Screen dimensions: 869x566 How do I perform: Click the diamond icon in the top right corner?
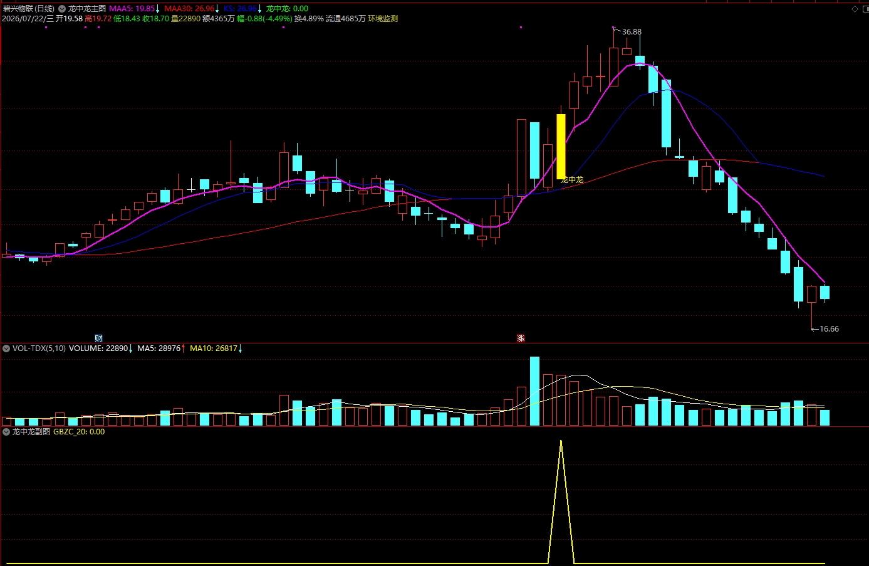tap(855, 9)
